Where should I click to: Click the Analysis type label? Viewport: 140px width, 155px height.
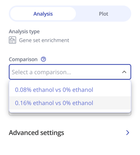[x=24, y=32]
